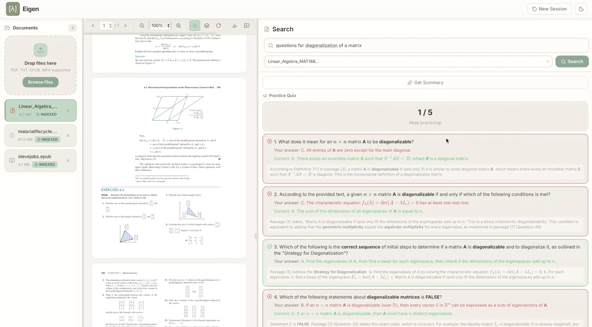Focus the search query field
Image resolution: width=592 pixels, height=327 pixels.
(x=426, y=45)
